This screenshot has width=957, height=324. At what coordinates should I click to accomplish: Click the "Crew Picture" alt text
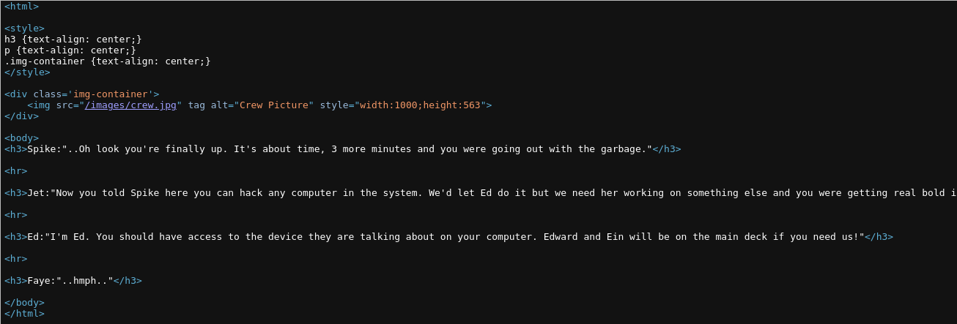[x=273, y=105]
